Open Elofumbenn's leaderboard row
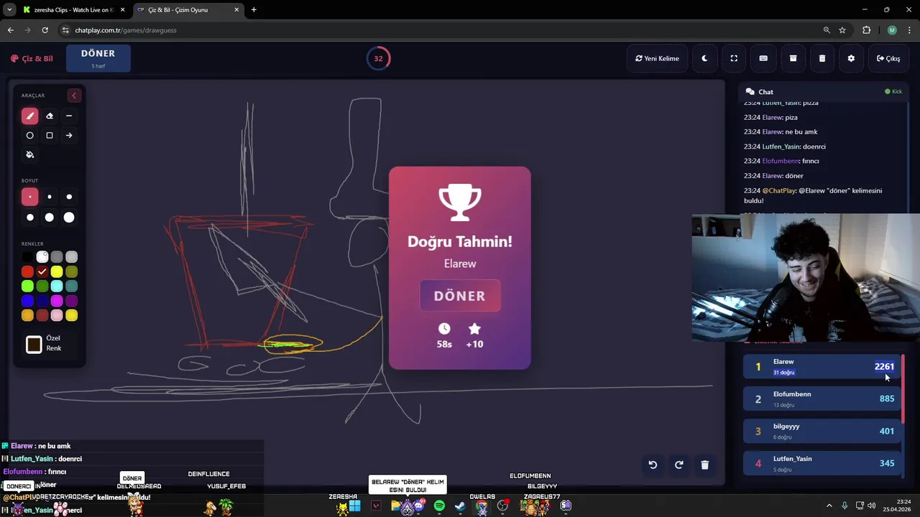 point(821,399)
